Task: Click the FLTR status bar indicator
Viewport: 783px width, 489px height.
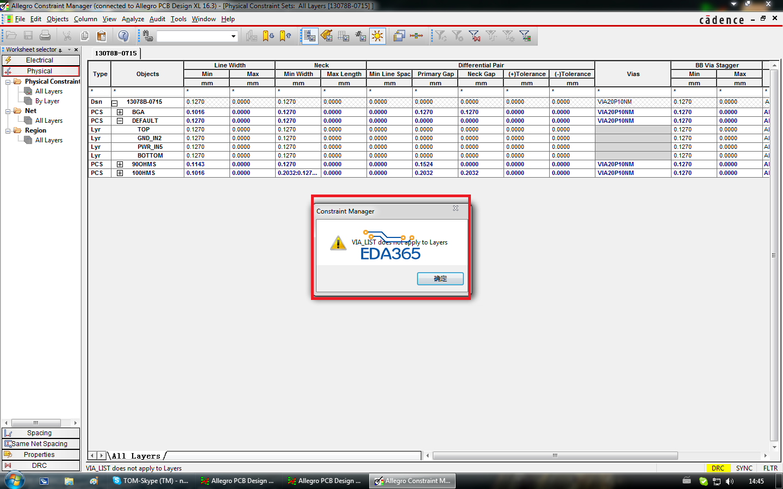Action: (770, 468)
